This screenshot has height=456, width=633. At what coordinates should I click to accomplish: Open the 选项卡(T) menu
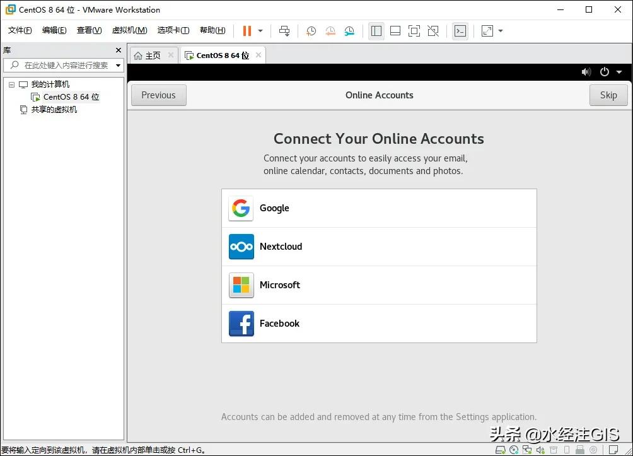coord(173,30)
